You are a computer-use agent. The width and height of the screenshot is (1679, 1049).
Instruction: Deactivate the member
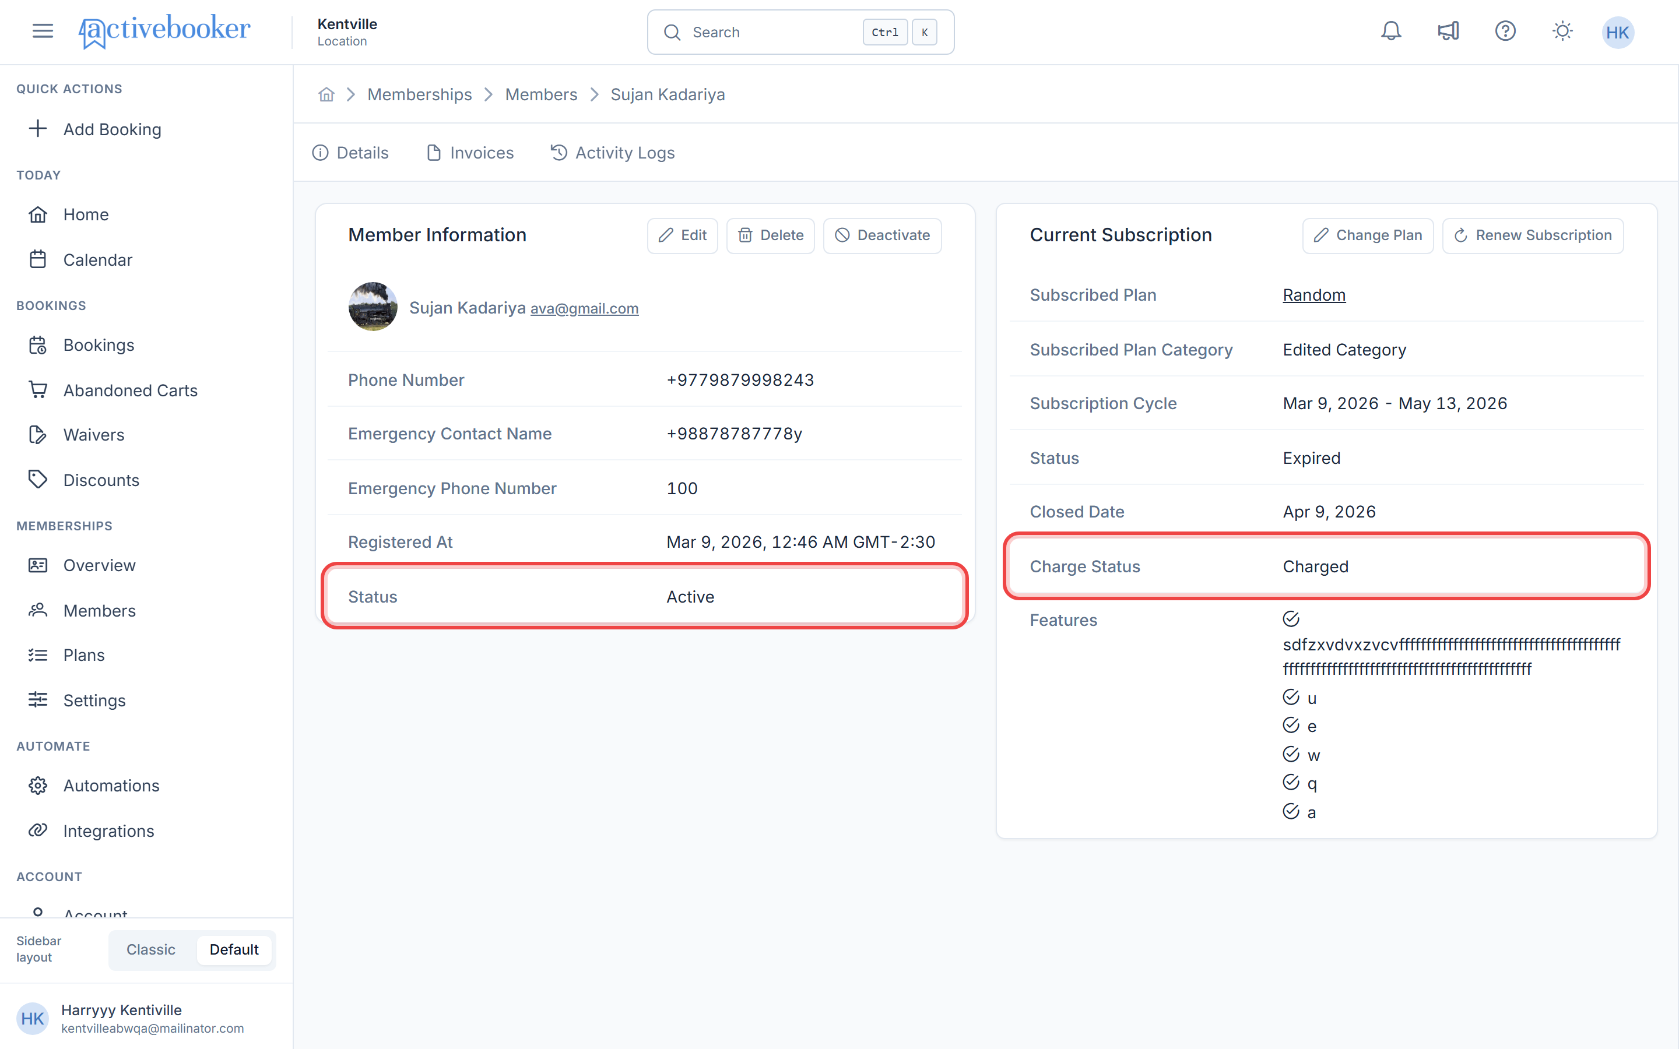(x=882, y=235)
